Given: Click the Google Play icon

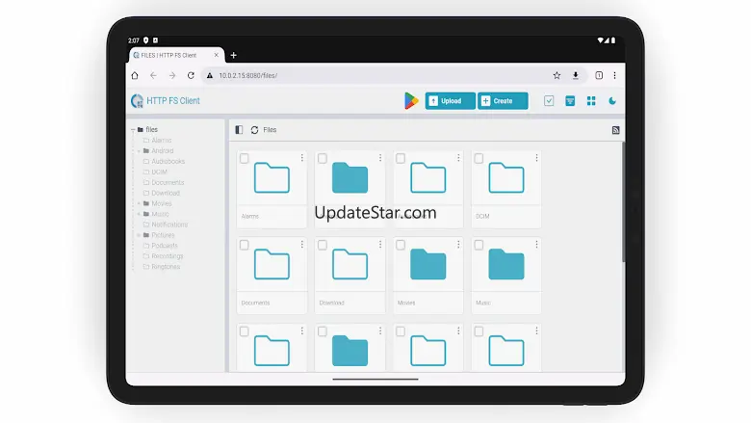Looking at the screenshot, I should point(411,100).
